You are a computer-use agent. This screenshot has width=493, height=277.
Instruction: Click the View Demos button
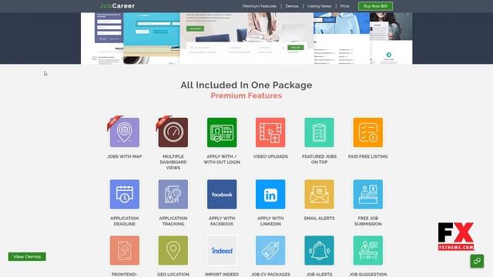(x=27, y=256)
